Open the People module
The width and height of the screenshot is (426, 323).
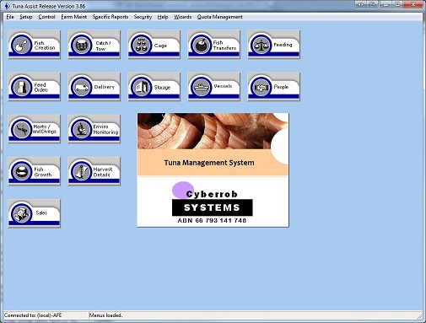[274, 86]
